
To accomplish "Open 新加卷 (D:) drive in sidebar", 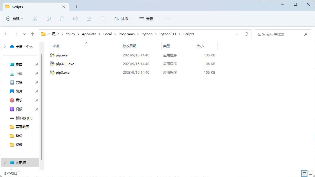I will click(24, 118).
